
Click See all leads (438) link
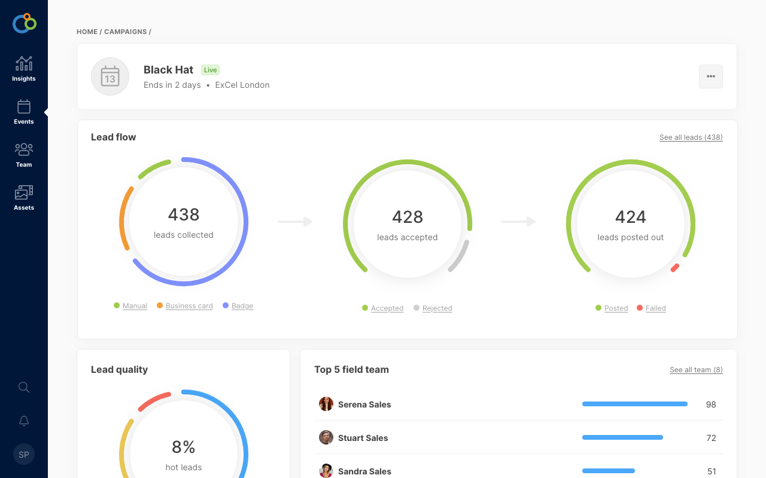point(691,137)
